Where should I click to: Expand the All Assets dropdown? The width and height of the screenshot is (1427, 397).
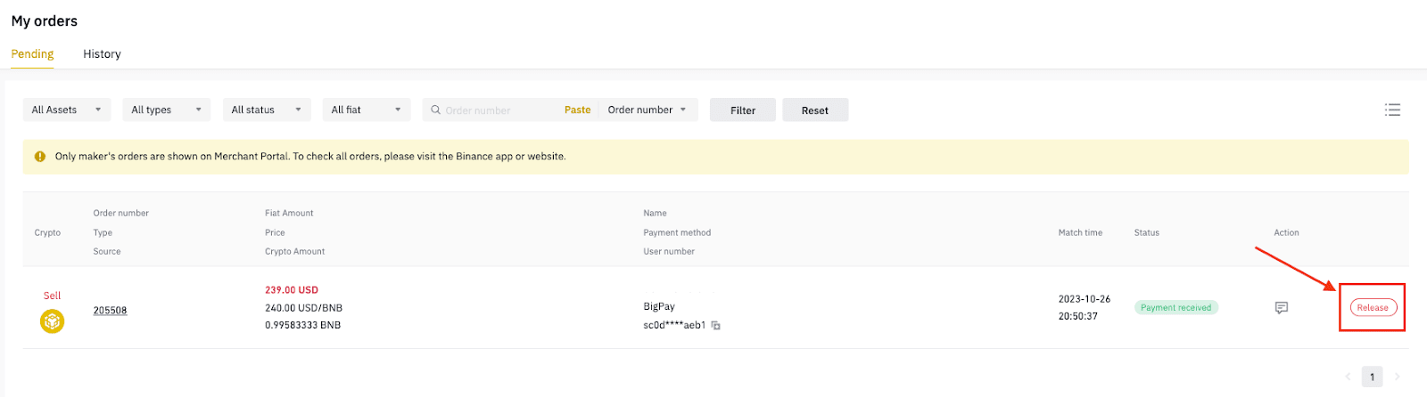(x=67, y=109)
